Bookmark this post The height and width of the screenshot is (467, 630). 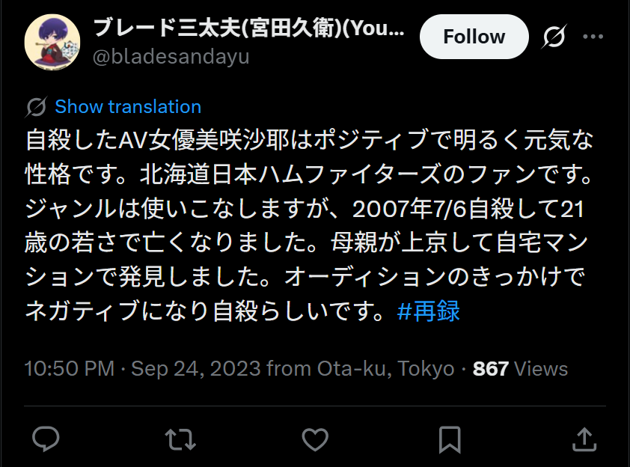[449, 439]
